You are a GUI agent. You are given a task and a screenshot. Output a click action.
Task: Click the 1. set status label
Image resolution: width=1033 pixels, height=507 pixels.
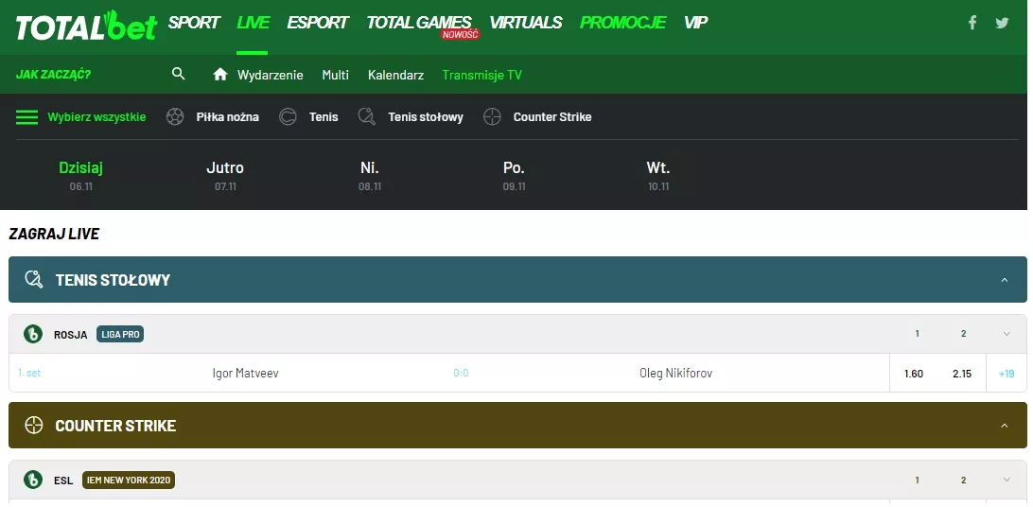pyautogui.click(x=29, y=373)
